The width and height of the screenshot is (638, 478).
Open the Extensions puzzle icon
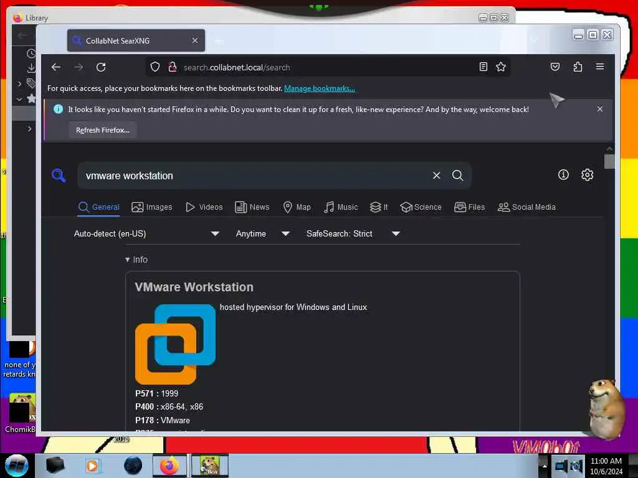[578, 67]
